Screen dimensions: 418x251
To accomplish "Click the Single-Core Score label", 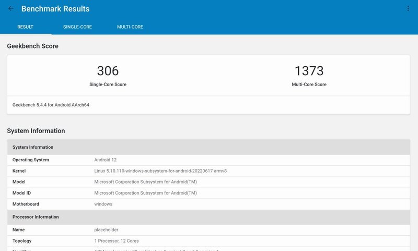I will coord(108,85).
